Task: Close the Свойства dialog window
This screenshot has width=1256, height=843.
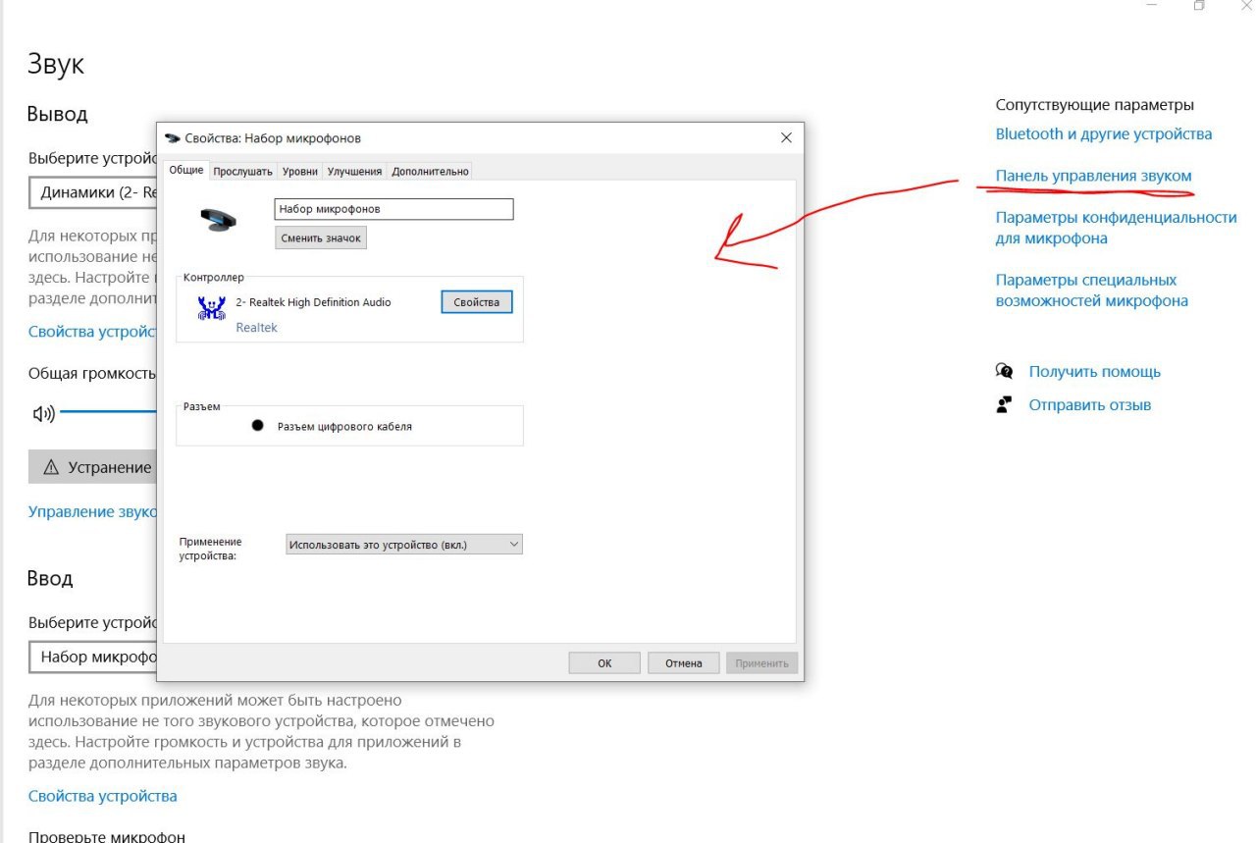Action: 786,138
